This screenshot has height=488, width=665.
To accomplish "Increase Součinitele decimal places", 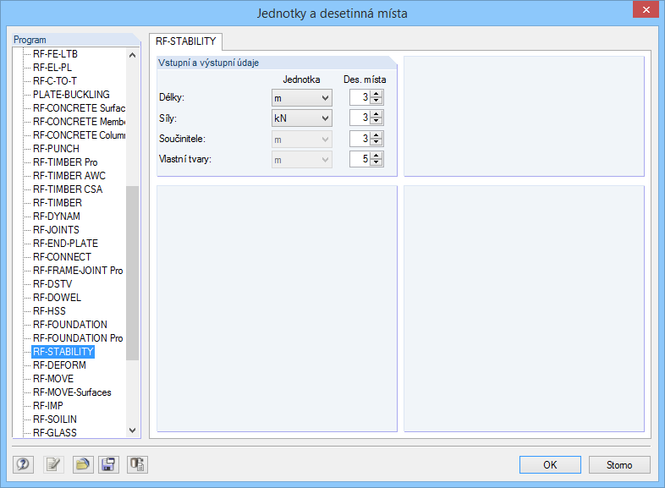I will pyautogui.click(x=376, y=134).
